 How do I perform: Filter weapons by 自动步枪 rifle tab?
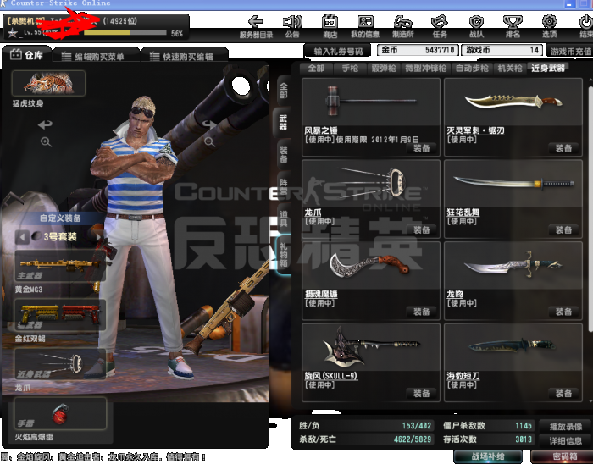(x=472, y=69)
